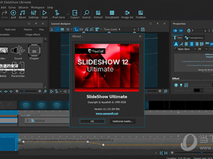Open the Settings sliders toolbar icon
Image resolution: width=213 pixels, height=159 pixels.
34,13
